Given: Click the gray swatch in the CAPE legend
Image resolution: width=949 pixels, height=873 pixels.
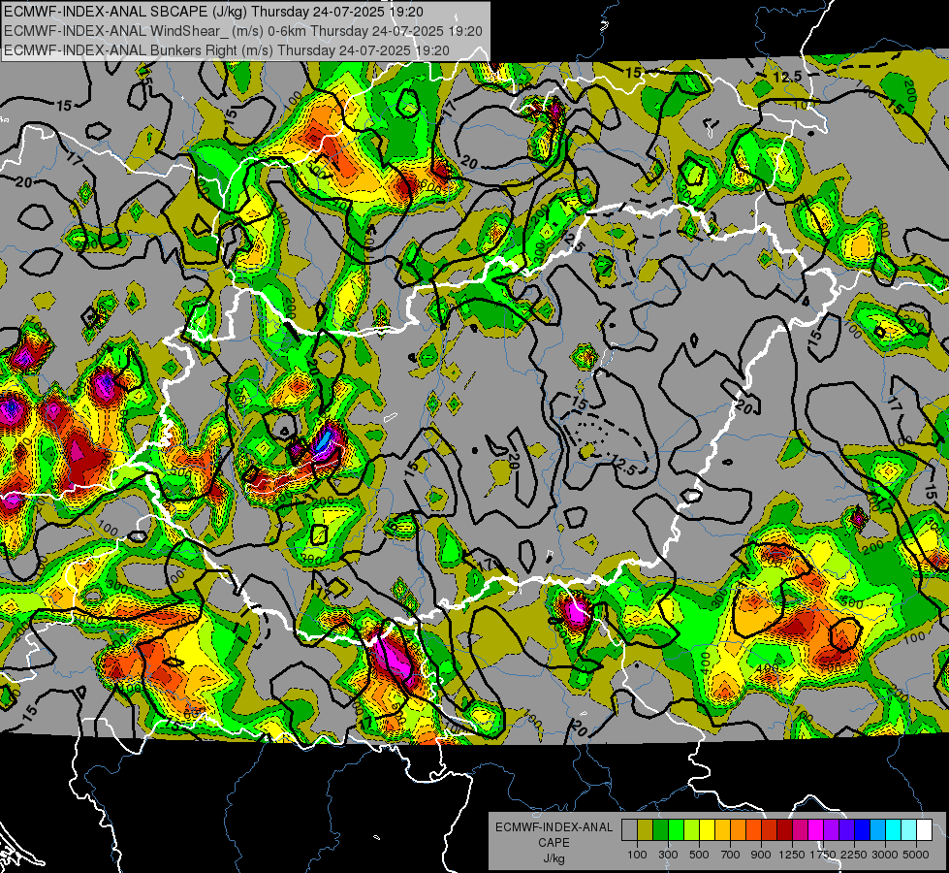Looking at the screenshot, I should coord(629,830).
